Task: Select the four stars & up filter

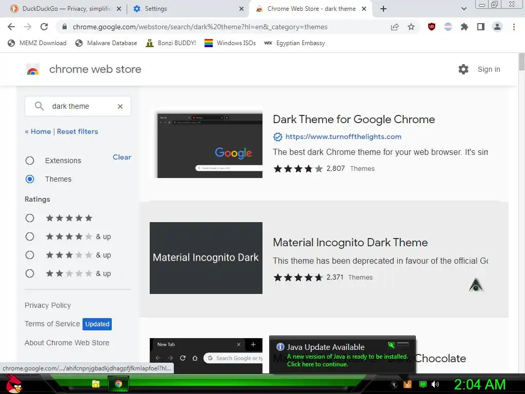Action: point(30,237)
